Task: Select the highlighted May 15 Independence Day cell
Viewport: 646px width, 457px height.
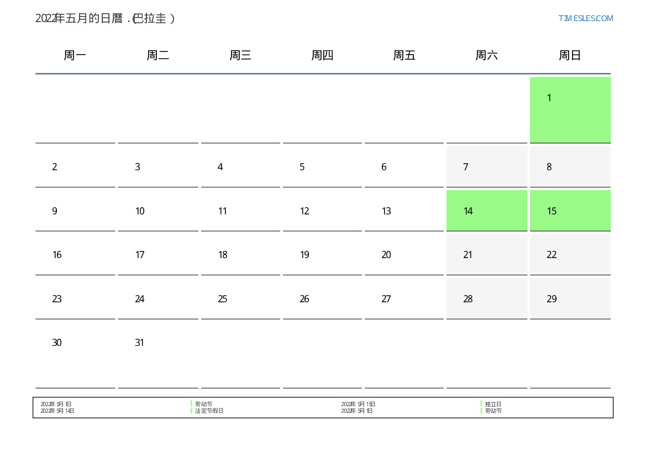Action: click(x=570, y=211)
